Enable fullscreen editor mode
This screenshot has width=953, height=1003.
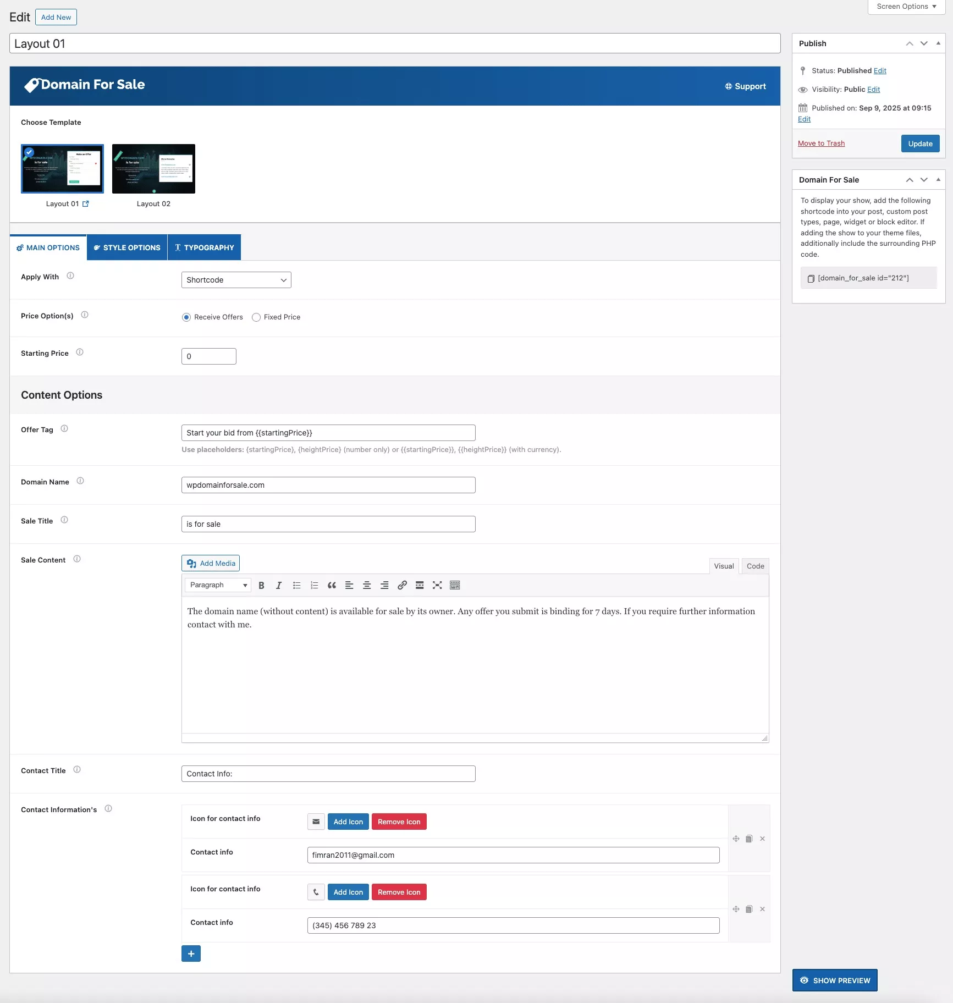click(437, 585)
